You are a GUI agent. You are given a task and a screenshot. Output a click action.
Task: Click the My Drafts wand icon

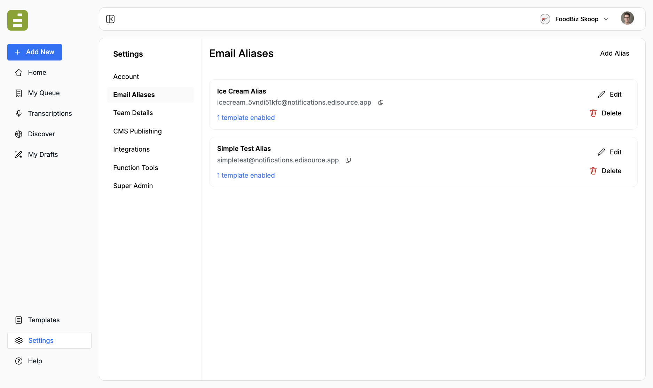pos(19,155)
